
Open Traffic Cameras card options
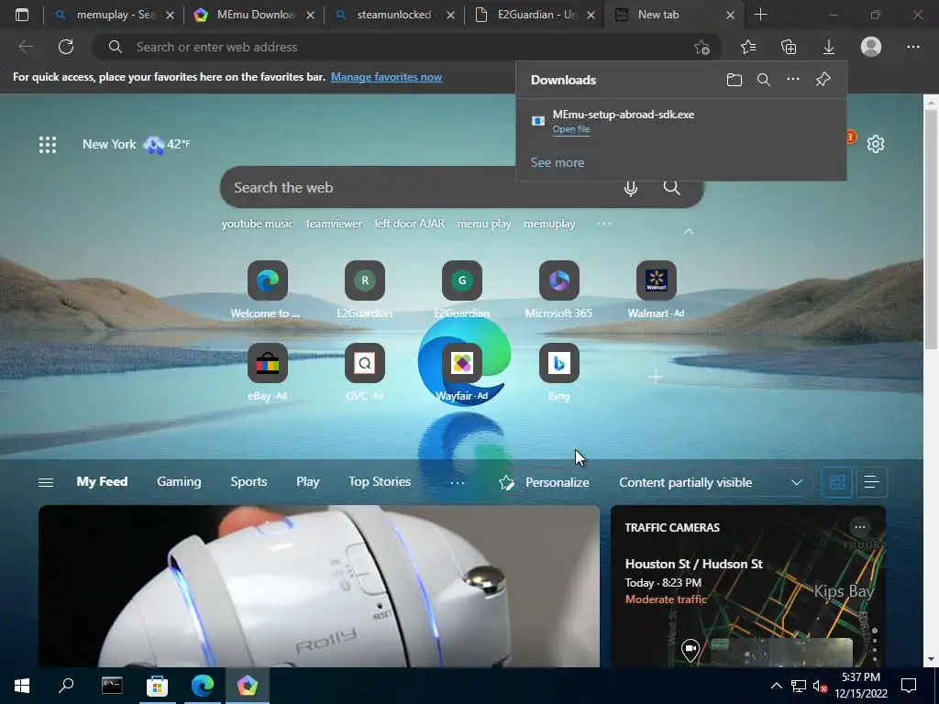click(860, 527)
